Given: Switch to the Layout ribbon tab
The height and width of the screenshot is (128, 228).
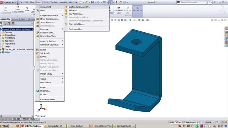Looking at the screenshot, I should tap(15, 19).
